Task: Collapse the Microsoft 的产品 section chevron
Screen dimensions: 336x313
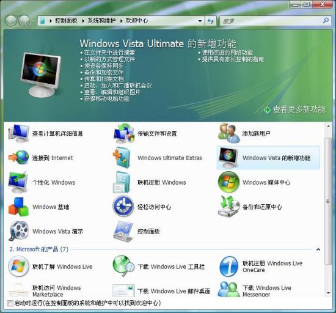Action: point(318,249)
